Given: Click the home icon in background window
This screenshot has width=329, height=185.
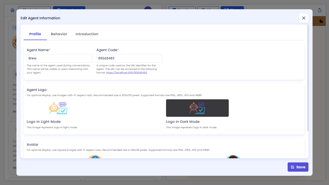Looking at the screenshot, I should pyautogui.click(x=12, y=10).
